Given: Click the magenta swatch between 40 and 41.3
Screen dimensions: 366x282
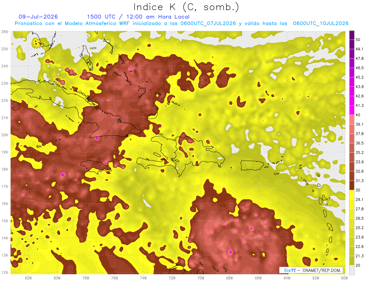Looking at the screenshot, I should 352,110.
